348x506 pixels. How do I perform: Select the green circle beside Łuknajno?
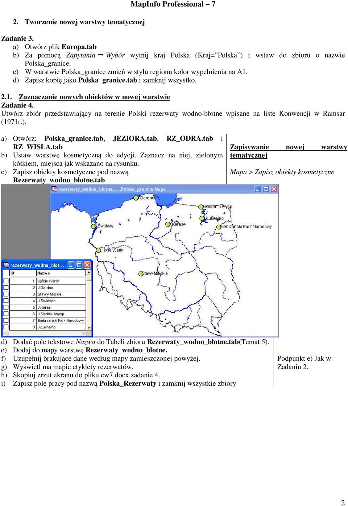[202, 218]
